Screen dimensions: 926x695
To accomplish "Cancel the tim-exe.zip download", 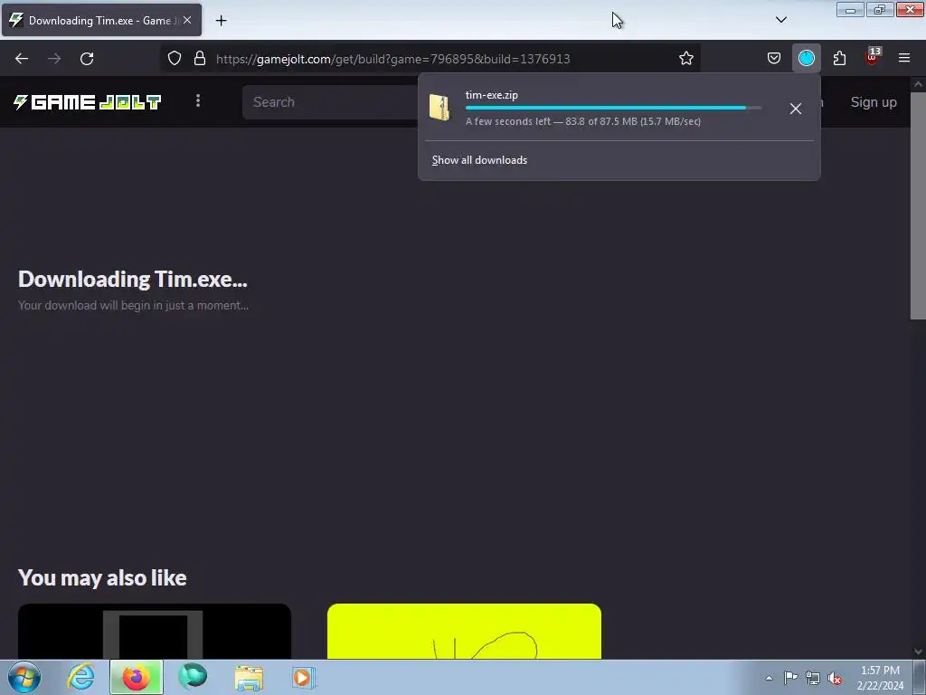I will 796,109.
